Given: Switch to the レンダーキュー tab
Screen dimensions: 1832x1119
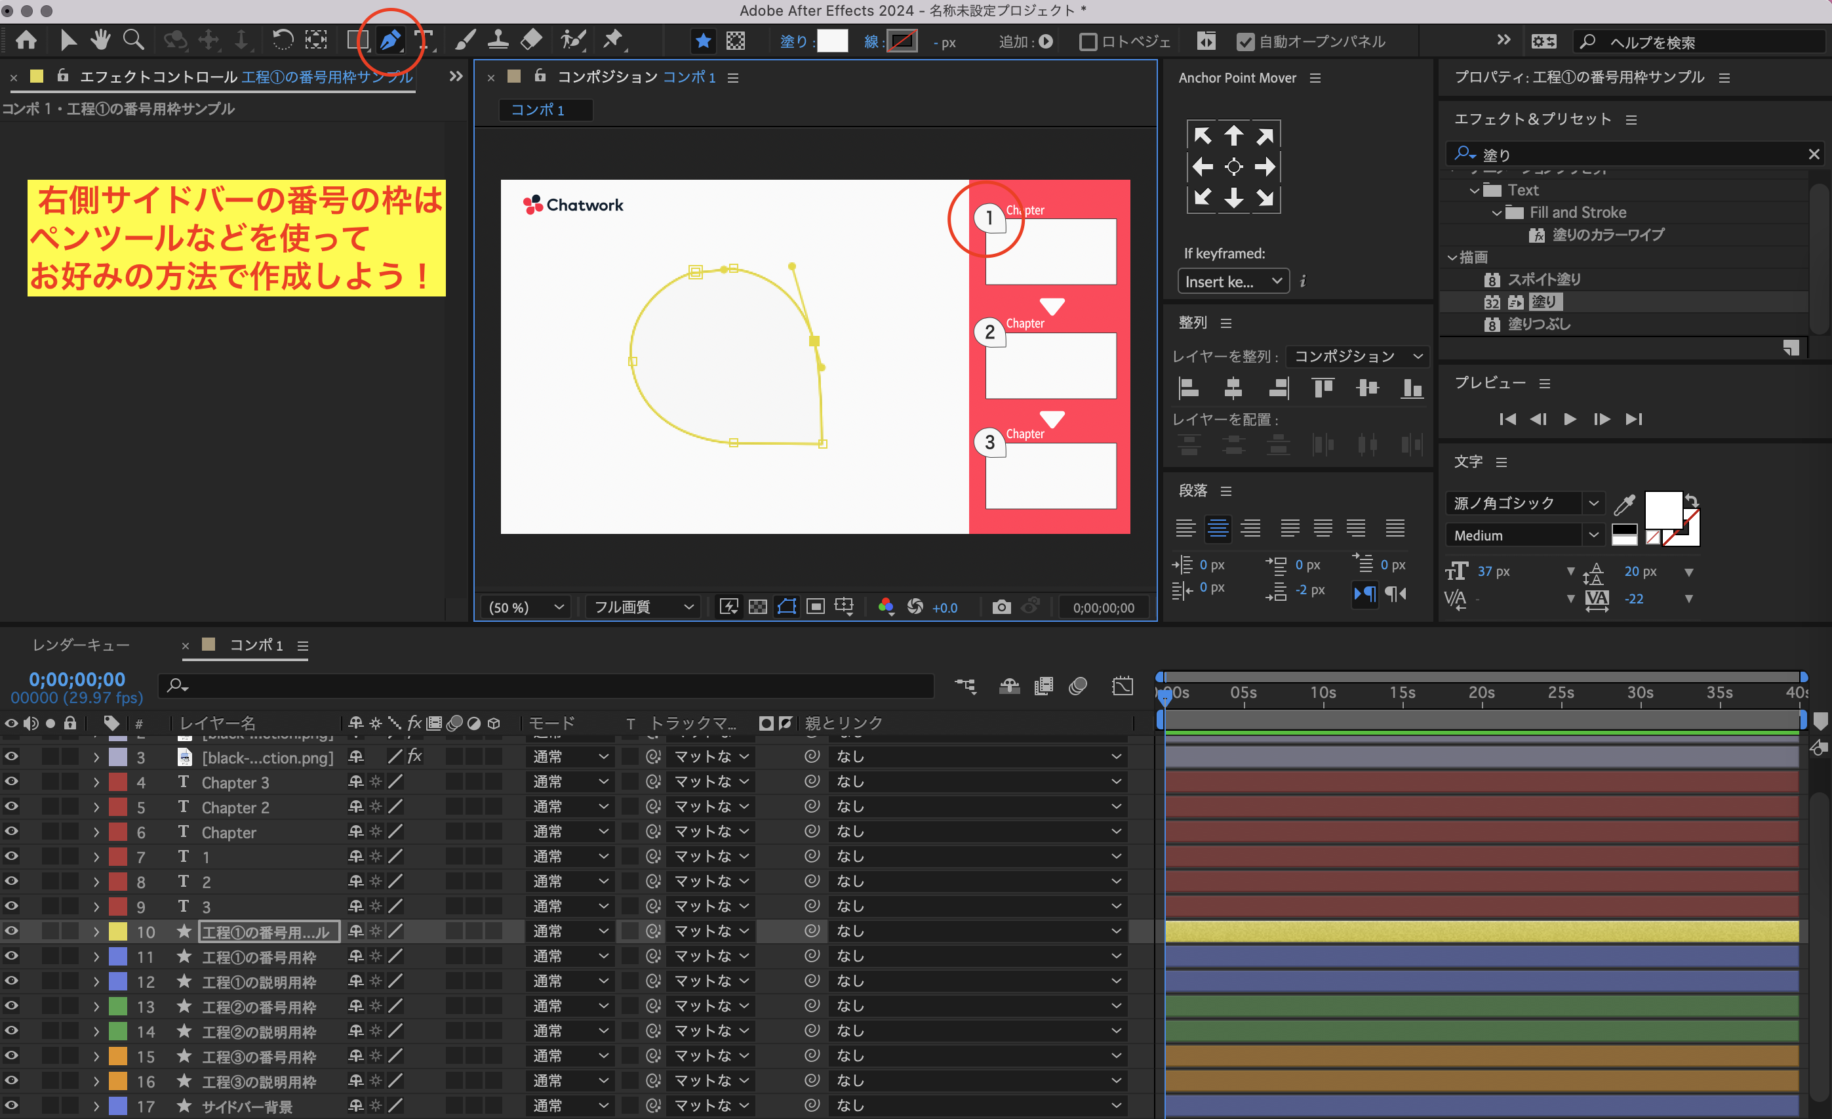Looking at the screenshot, I should click(81, 645).
